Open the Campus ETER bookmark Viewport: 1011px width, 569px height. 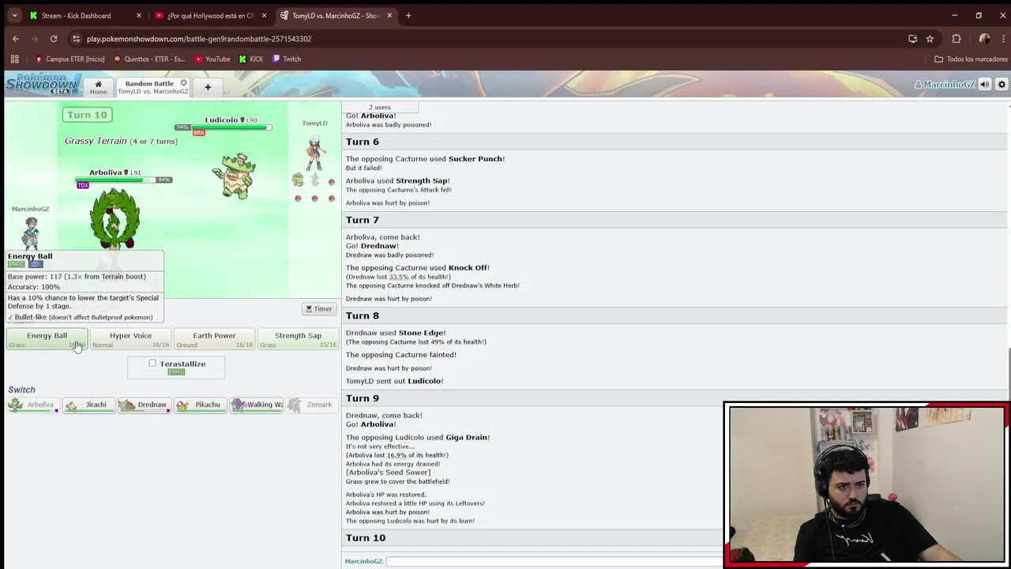(x=70, y=58)
